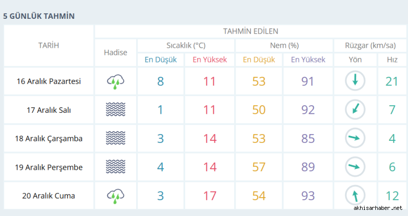The image size is (408, 216).
Task: Click the TARİH column header
Action: tap(48, 46)
